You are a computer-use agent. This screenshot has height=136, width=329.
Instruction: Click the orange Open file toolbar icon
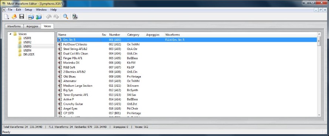14,17
